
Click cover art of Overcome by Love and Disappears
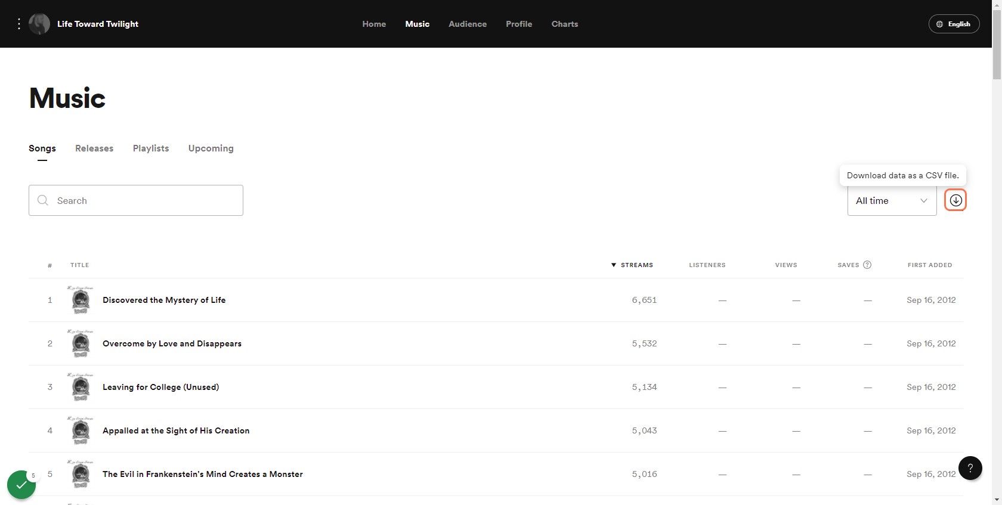[81, 343]
